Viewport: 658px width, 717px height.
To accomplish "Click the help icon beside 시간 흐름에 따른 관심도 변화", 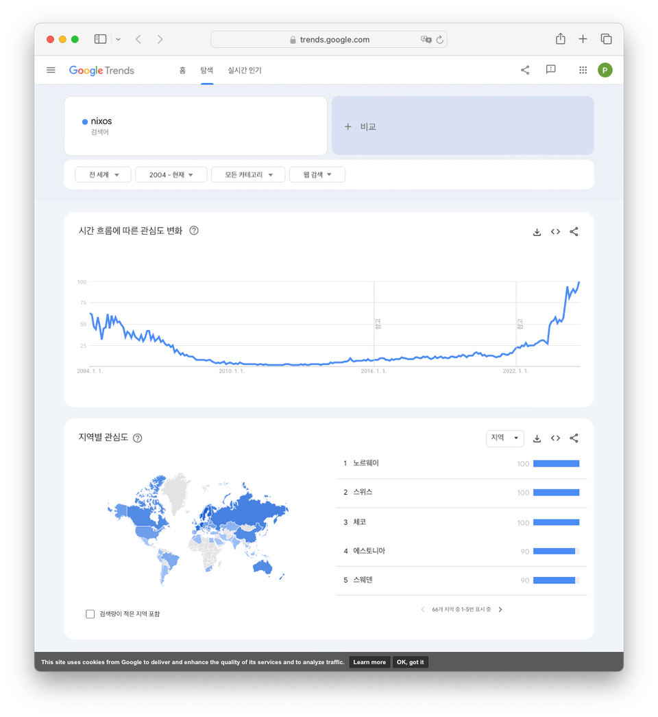I will pos(194,231).
